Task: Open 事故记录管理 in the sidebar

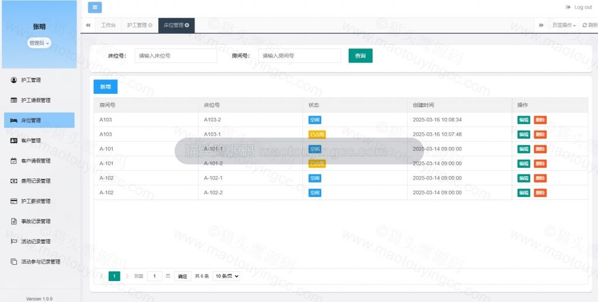Action: [x=39, y=222]
